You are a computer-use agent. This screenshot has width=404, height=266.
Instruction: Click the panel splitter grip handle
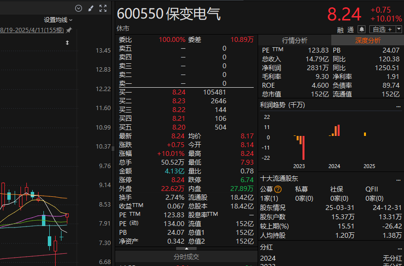click(113, 149)
